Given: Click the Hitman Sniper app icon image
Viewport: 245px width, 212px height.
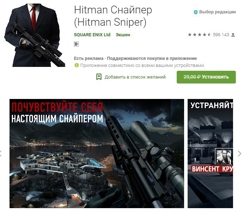Looking at the screenshot, I should pos(34,35).
